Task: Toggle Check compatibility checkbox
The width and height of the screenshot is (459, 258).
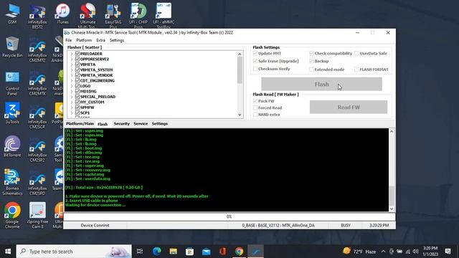Action: [x=311, y=53]
